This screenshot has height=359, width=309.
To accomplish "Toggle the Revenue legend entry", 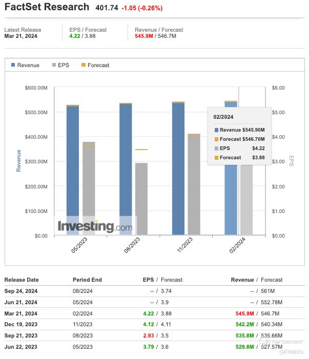I will [25, 65].
